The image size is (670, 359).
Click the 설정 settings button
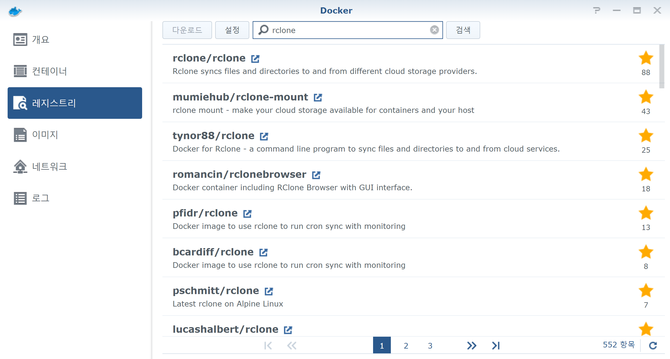[232, 30]
